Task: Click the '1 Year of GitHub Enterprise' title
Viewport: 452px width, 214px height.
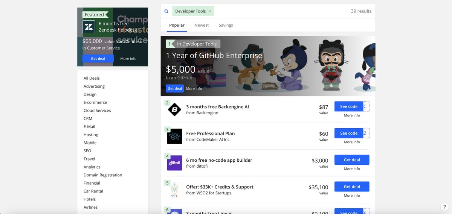Action: coord(214,56)
